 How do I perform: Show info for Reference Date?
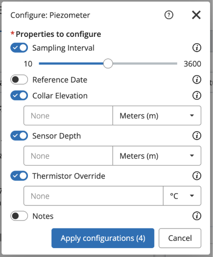tap(197, 80)
